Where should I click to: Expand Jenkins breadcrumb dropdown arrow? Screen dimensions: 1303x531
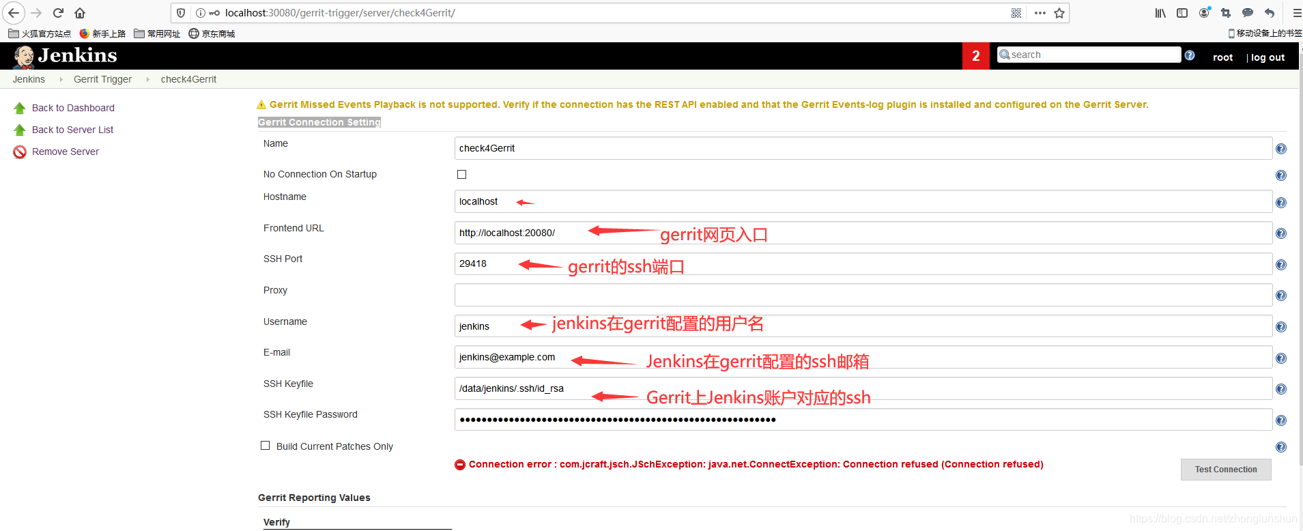pos(61,80)
